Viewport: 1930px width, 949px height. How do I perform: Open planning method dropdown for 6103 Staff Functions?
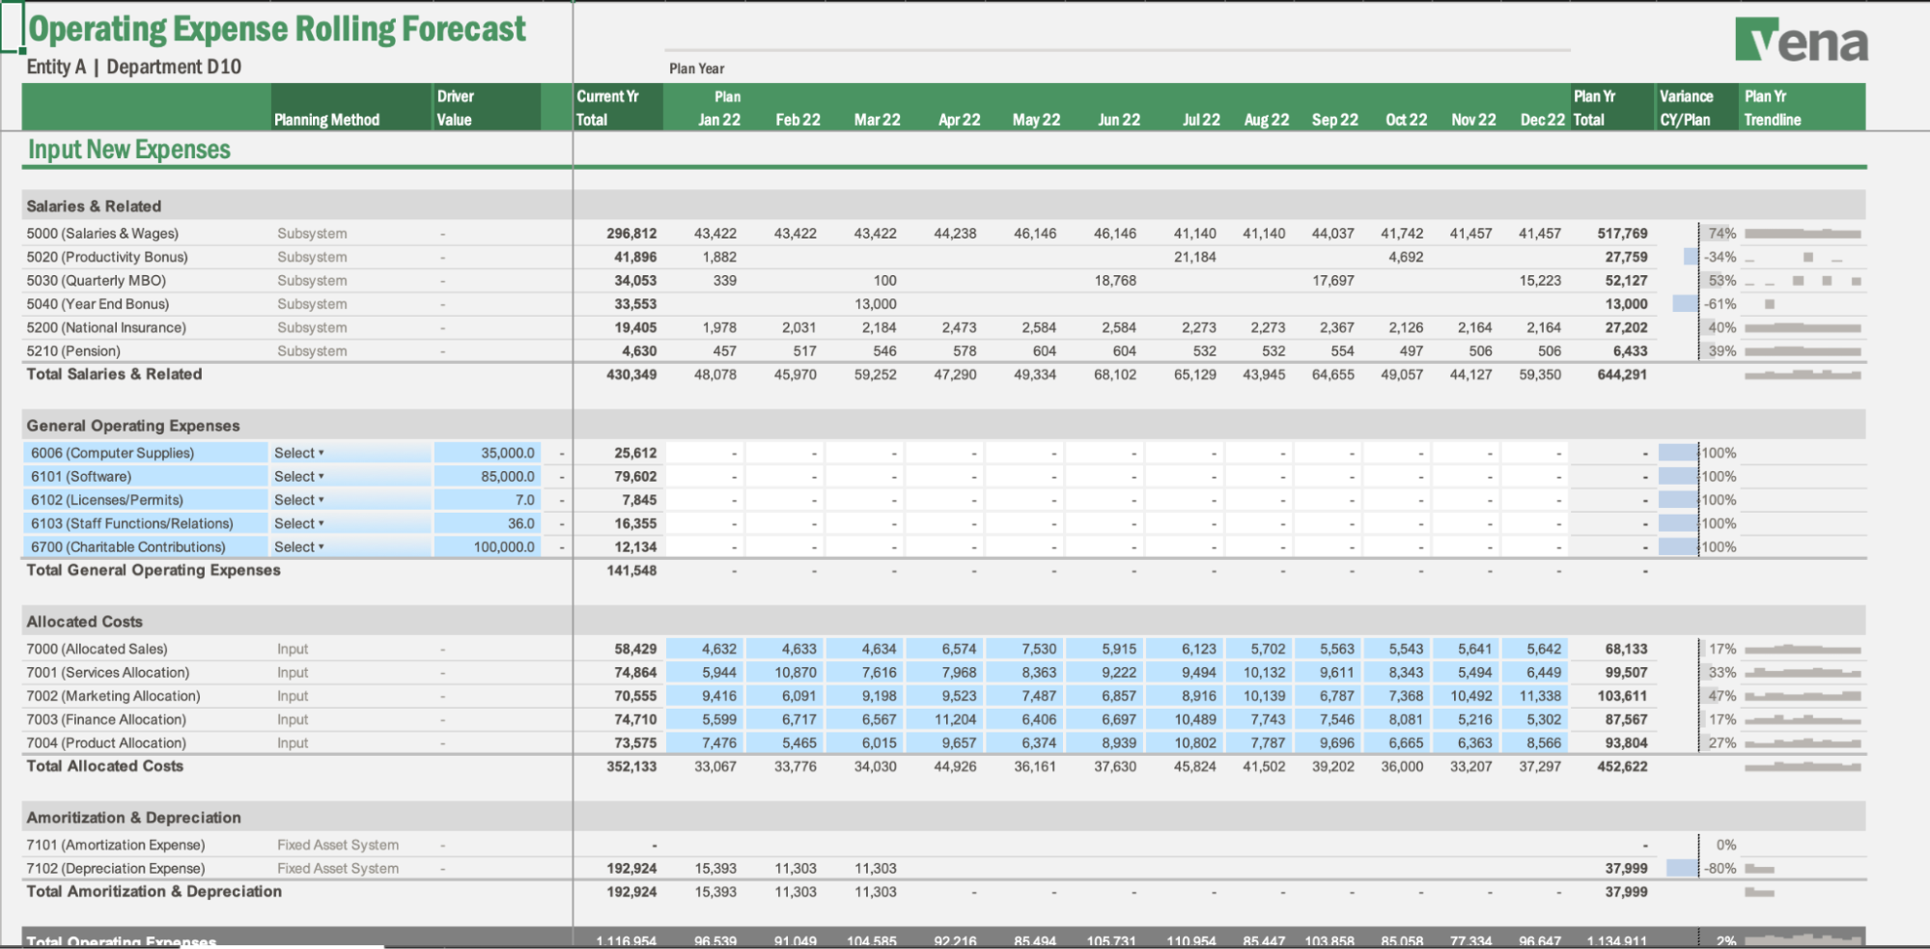pos(299,523)
